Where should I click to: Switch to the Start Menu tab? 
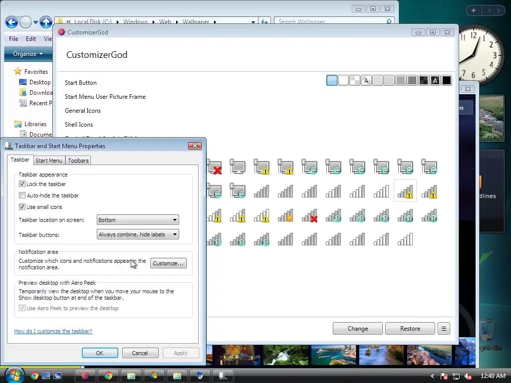click(48, 161)
